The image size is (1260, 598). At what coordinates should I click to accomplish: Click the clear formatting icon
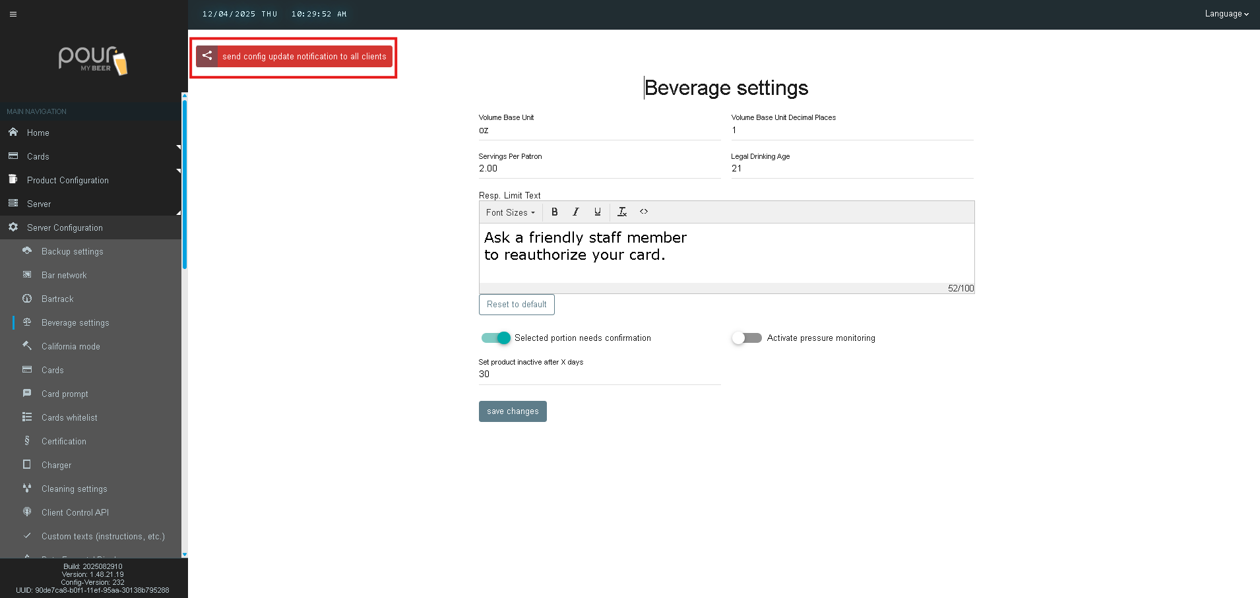[x=621, y=212]
